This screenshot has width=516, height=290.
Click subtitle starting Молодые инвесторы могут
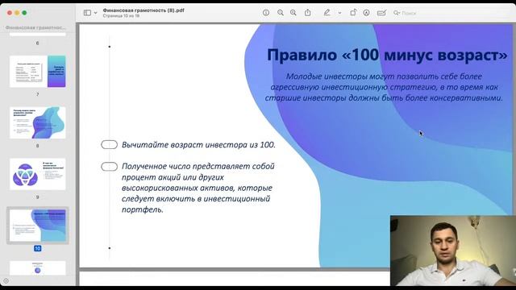tap(384, 87)
